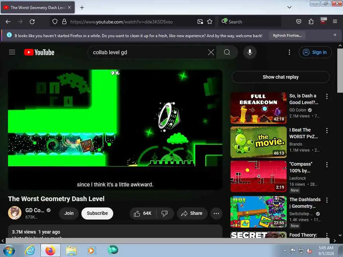Dislike the video with thumbs down
The width and height of the screenshot is (343, 257).
pyautogui.click(x=165, y=213)
